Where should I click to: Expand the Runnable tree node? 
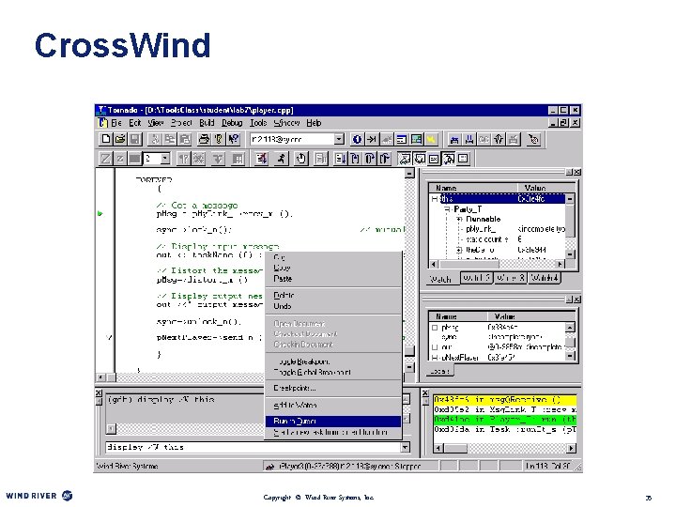[459, 219]
